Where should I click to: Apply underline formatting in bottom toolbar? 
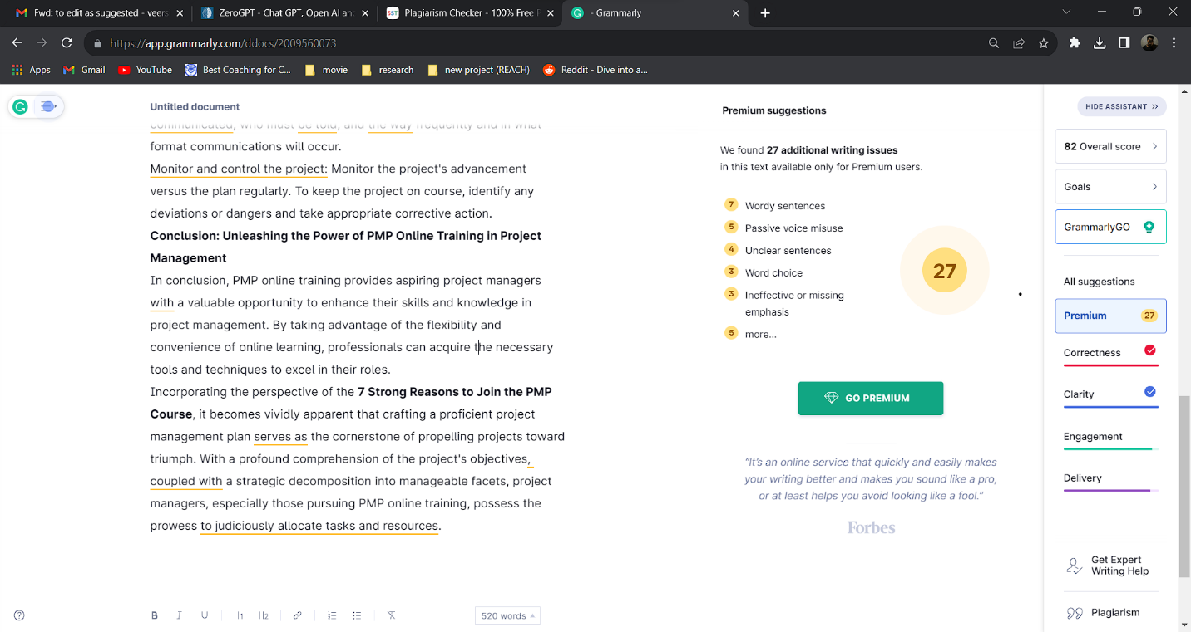[x=205, y=615]
